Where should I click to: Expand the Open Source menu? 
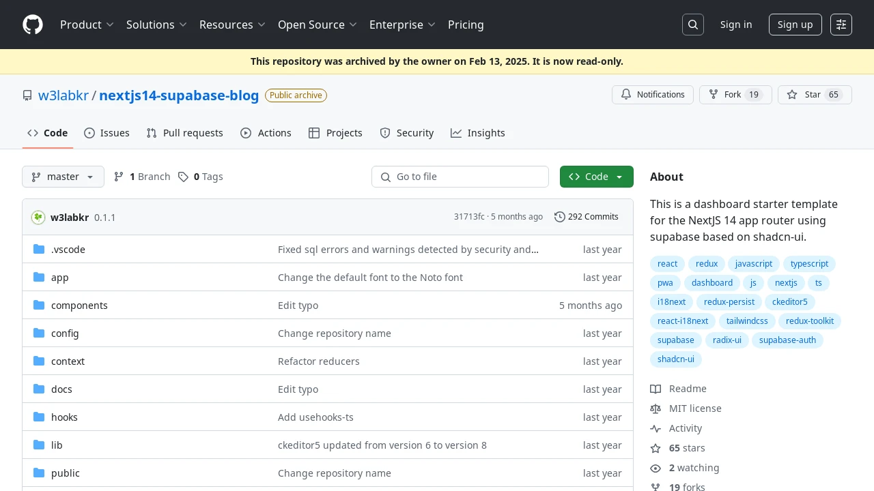(318, 25)
